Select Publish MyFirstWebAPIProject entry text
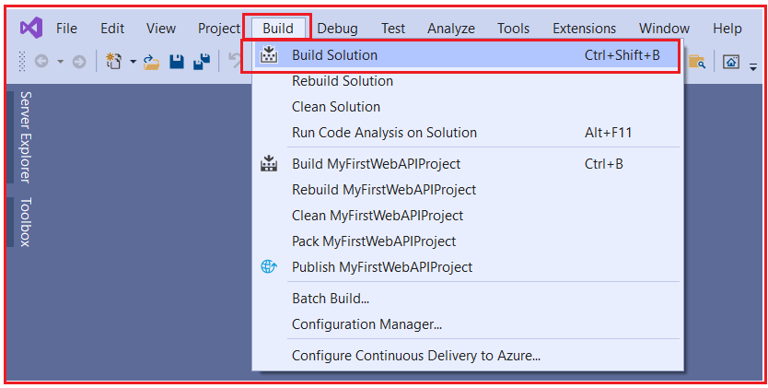Viewport: 768px width, 388px height. pos(382,267)
